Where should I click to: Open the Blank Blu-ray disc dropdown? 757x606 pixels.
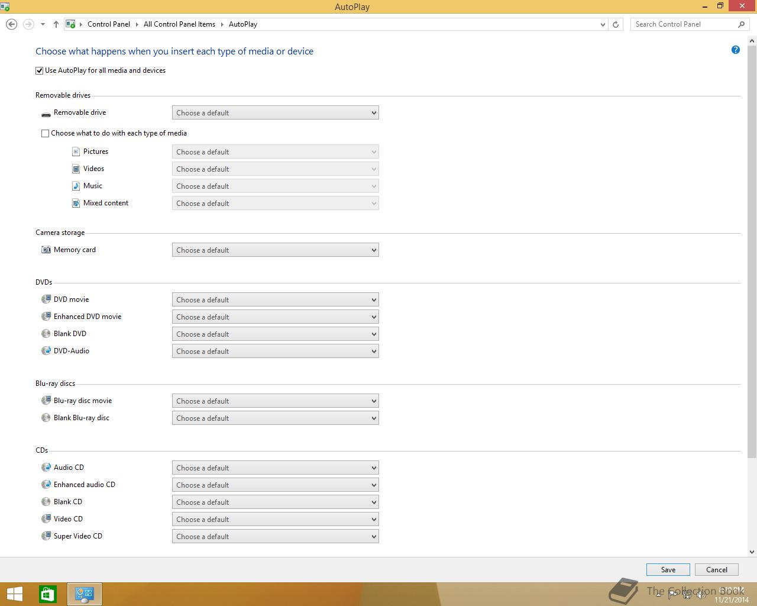pyautogui.click(x=276, y=418)
